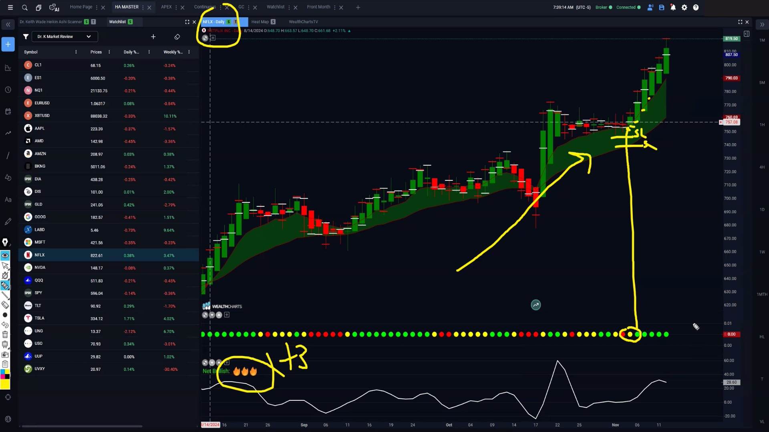Open Home Page tab options menu
The image size is (769, 432).
pyautogui.click(x=97, y=7)
